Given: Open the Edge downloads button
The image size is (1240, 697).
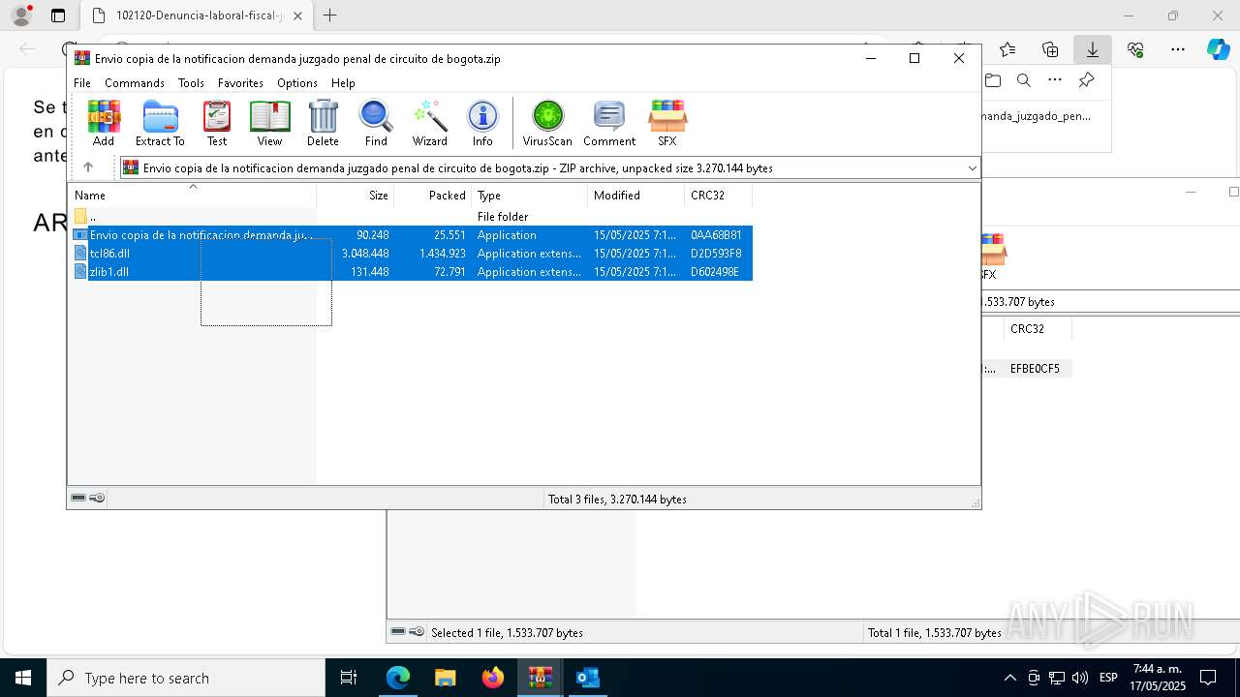Looking at the screenshot, I should 1093,49.
